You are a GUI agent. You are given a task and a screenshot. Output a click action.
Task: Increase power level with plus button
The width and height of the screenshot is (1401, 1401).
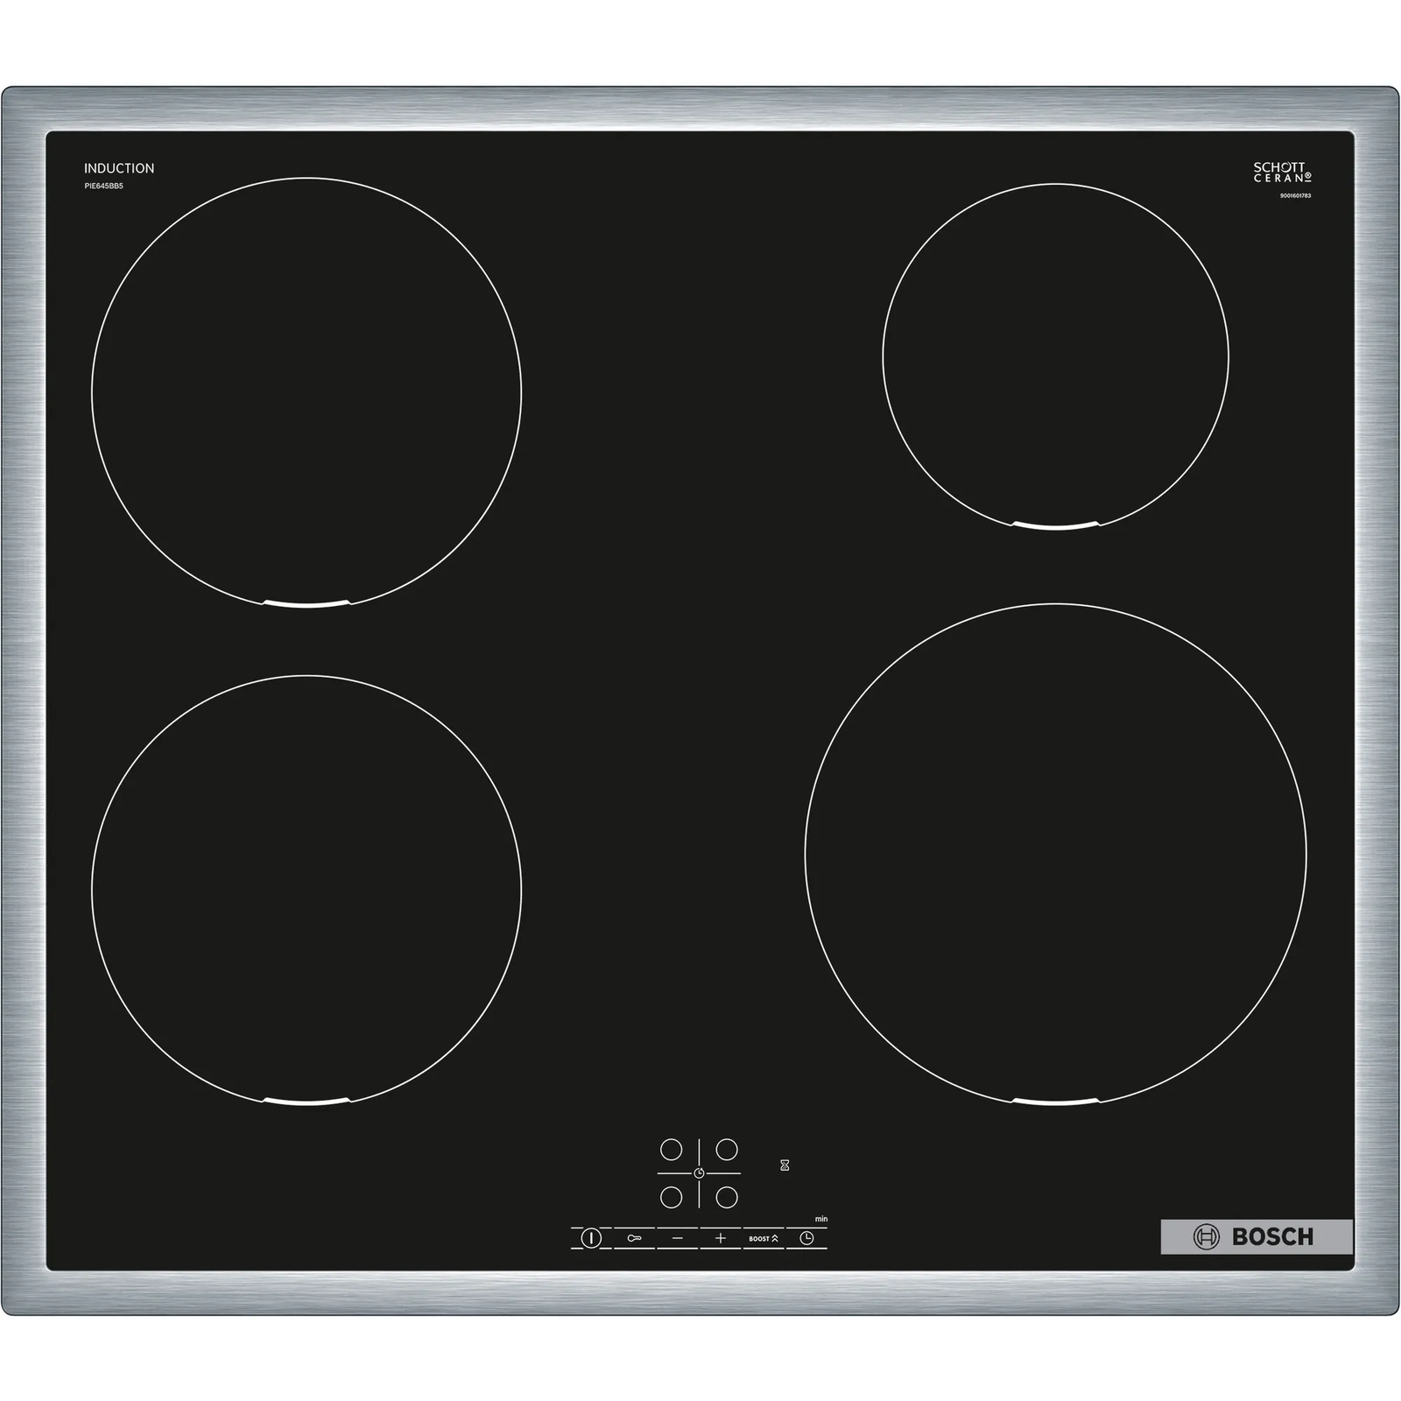tap(721, 1238)
